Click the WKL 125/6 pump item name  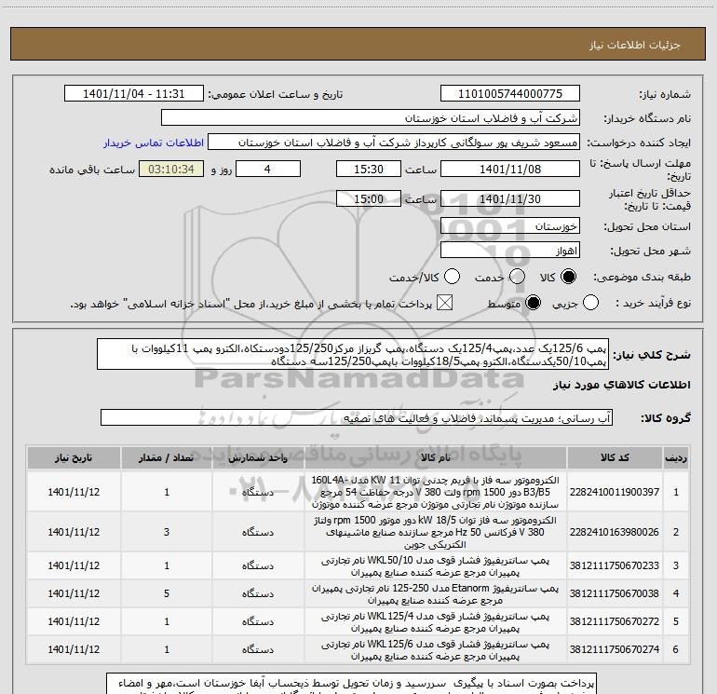[436, 649]
